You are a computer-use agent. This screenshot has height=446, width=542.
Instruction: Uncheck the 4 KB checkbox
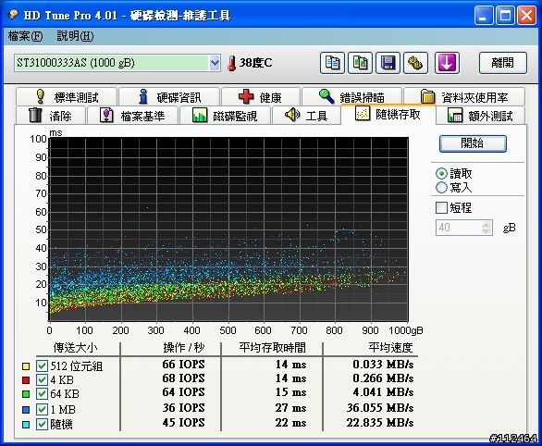(x=42, y=379)
